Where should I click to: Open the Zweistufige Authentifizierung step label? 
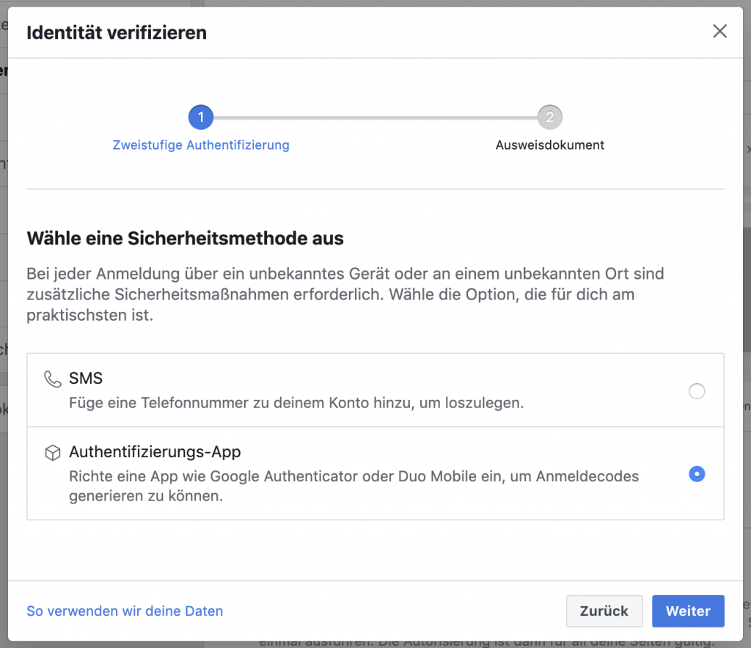201,145
